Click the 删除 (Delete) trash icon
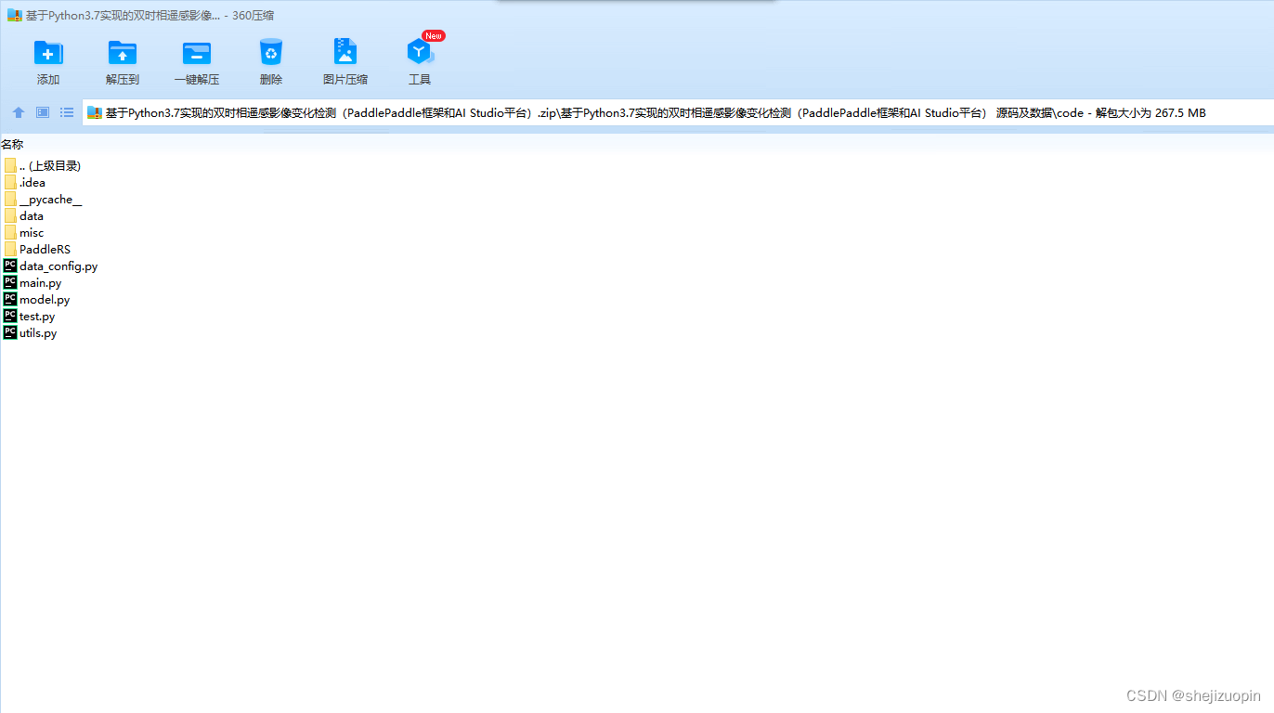Screen dimensions: 1274x713 (271, 52)
